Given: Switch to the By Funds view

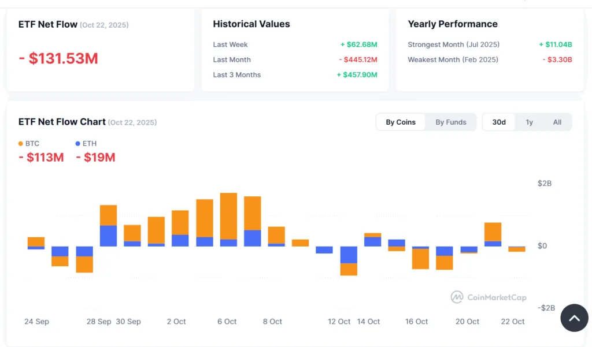Looking at the screenshot, I should (451, 122).
